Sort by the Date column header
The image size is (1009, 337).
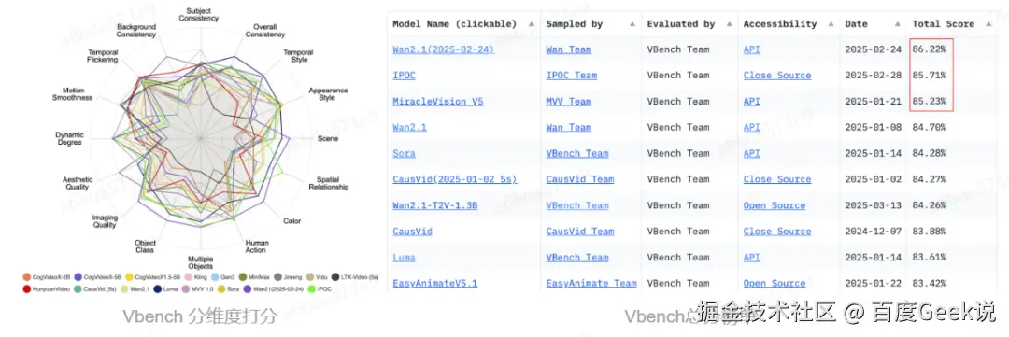coord(856,23)
